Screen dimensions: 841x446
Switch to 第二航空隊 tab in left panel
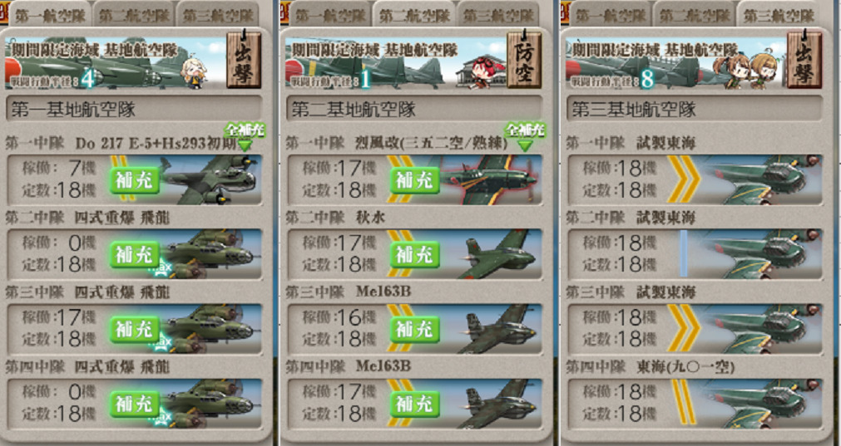[x=134, y=14]
